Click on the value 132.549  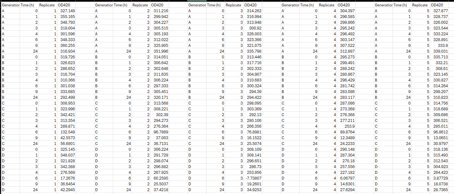[66, 132]
